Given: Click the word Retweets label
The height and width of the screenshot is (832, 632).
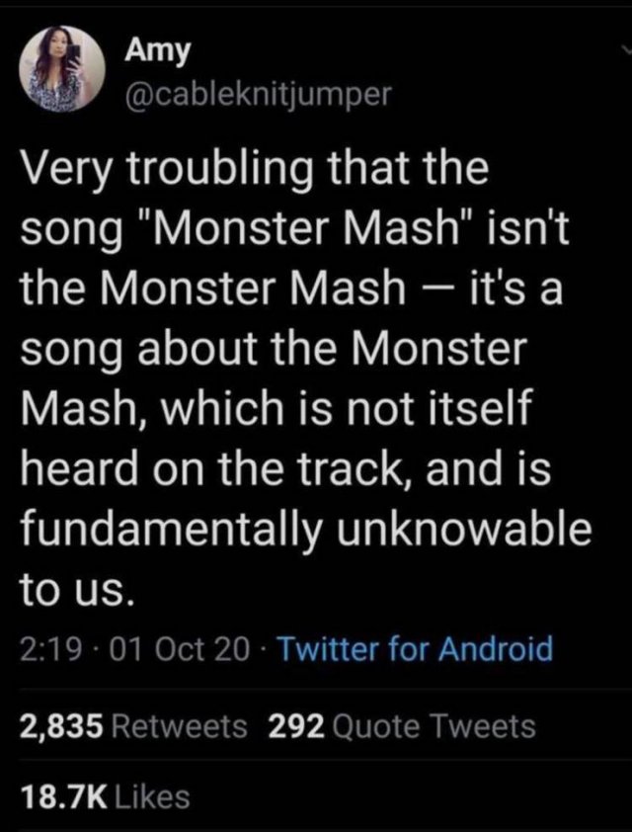Looking at the screenshot, I should coord(179,726).
